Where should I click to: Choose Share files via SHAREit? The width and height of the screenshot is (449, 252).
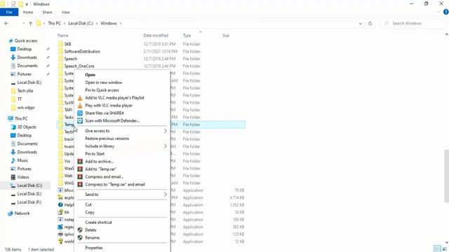[105, 113]
